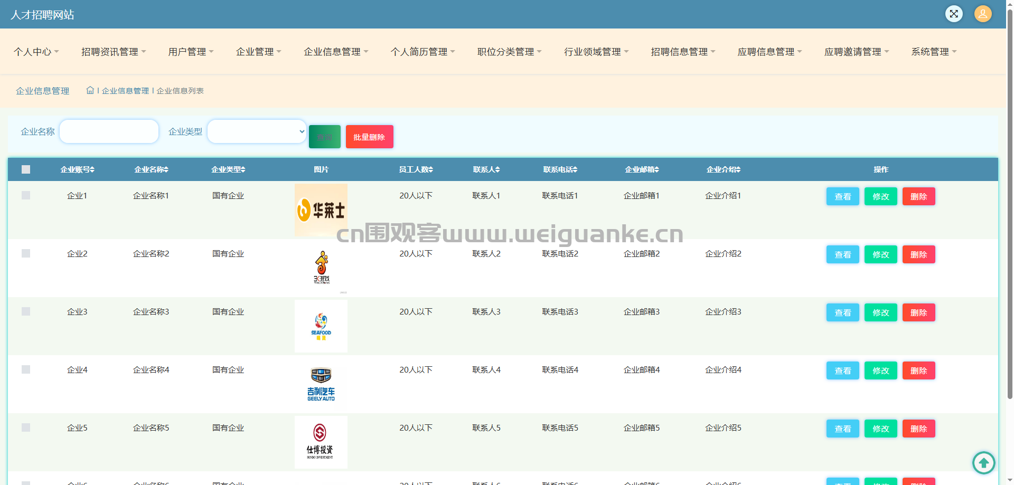Sort by 企业邮箱 column header
Viewport: 1014px width, 485px height.
pyautogui.click(x=642, y=169)
